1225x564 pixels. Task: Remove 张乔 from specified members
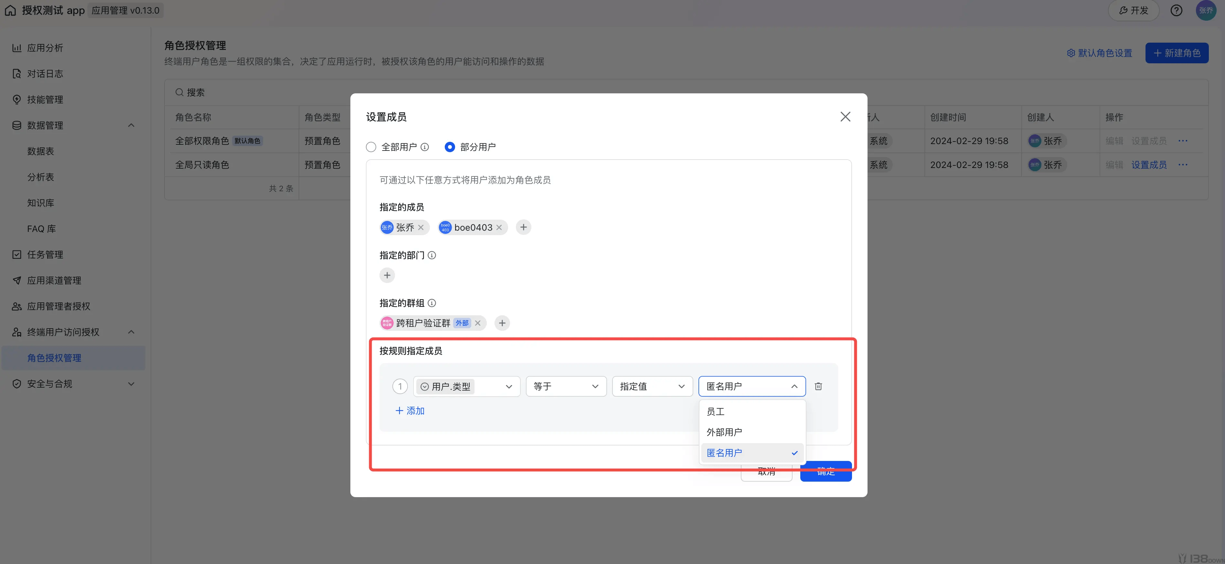(x=421, y=228)
